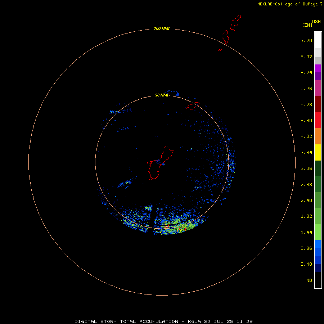Click the KGUA station identifier
The height and width of the screenshot is (324, 324).
click(195, 321)
